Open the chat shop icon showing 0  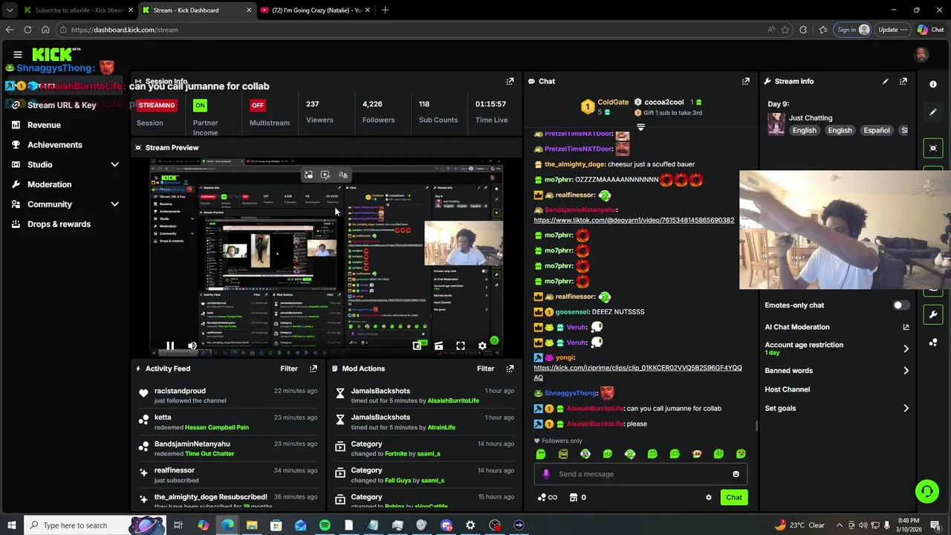577,497
